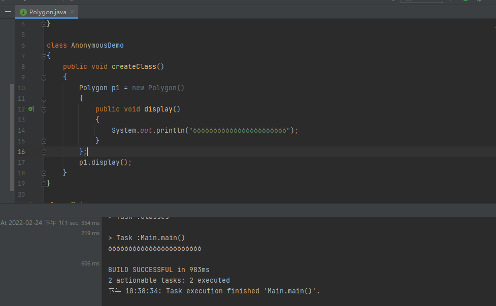Click line number 17 in the gutter
496x306 pixels.
(x=21, y=163)
